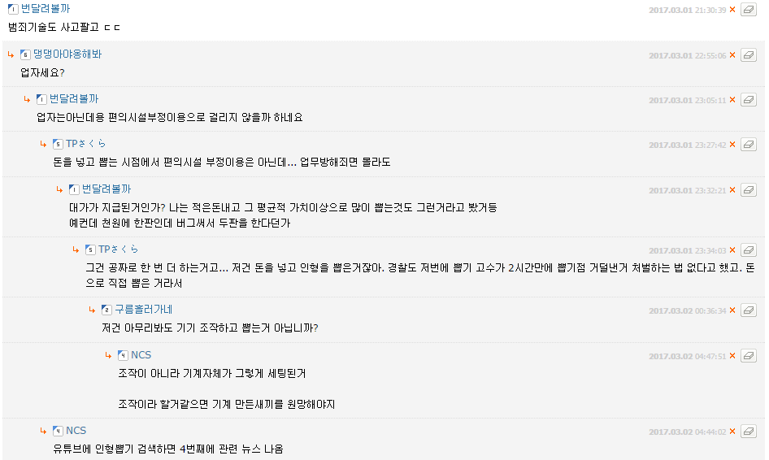Click the eraser icon beside the 04:44:02 comment
The width and height of the screenshot is (769, 460).
(749, 432)
